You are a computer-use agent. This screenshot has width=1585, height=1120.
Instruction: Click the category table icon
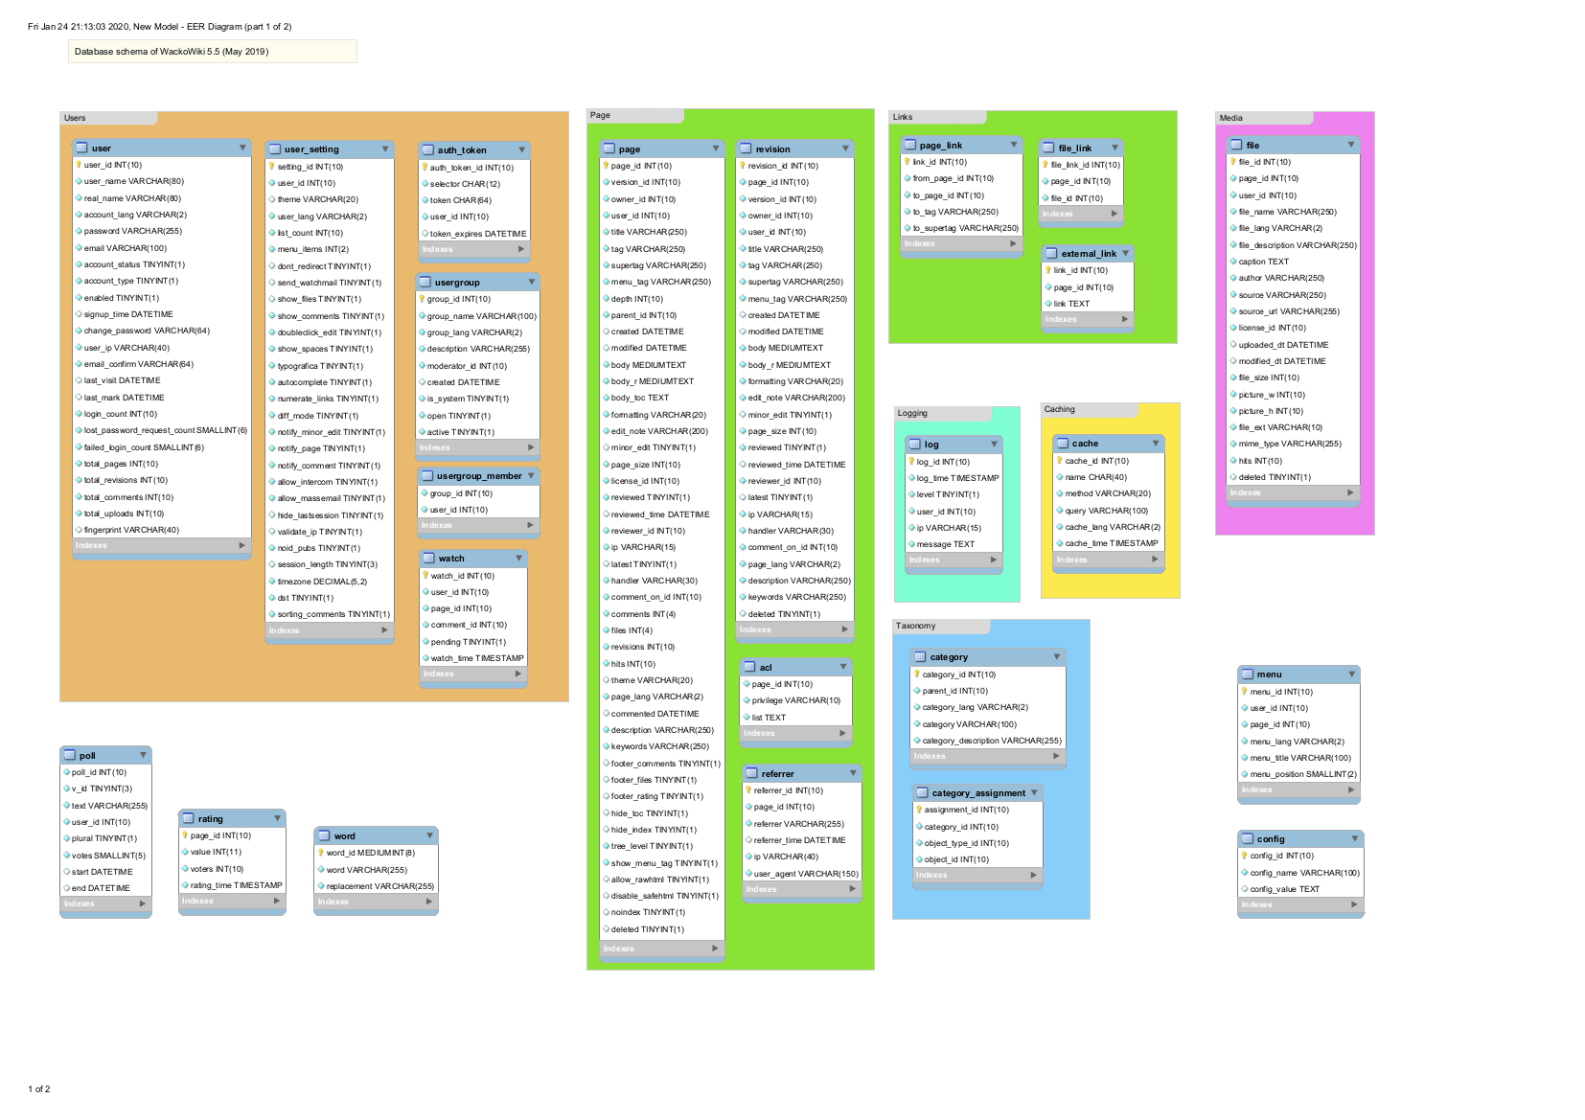pyautogui.click(x=920, y=657)
